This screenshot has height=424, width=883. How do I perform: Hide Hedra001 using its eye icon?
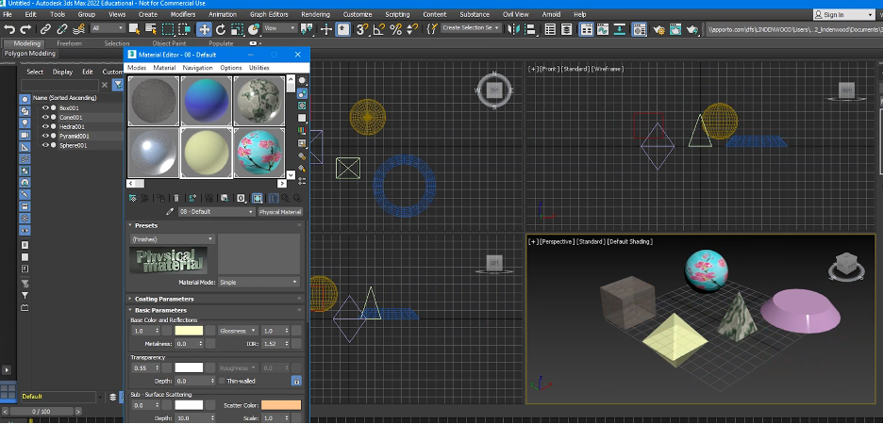[x=45, y=126]
